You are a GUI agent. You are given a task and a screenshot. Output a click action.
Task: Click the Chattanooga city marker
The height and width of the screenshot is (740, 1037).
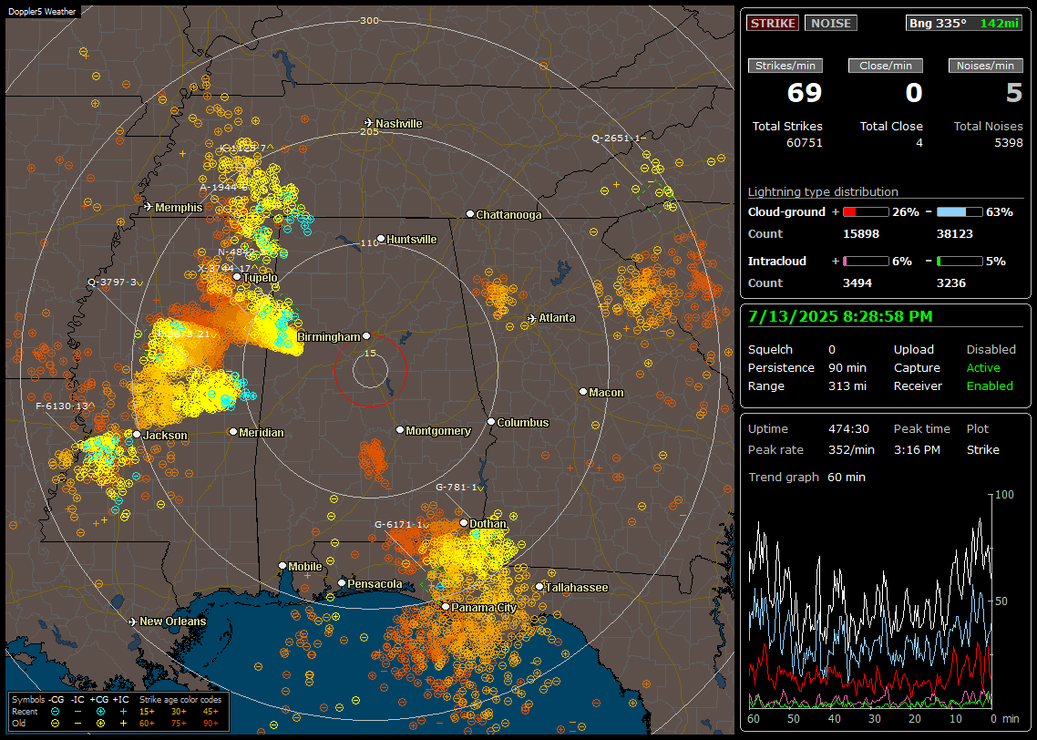point(470,214)
